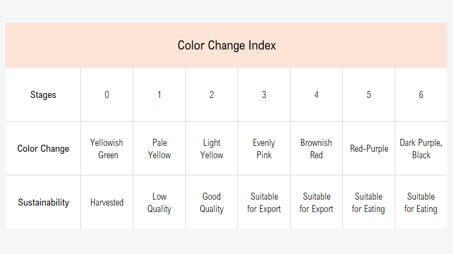Click the stage 4 cell
The height and width of the screenshot is (254, 453).
coord(316,95)
